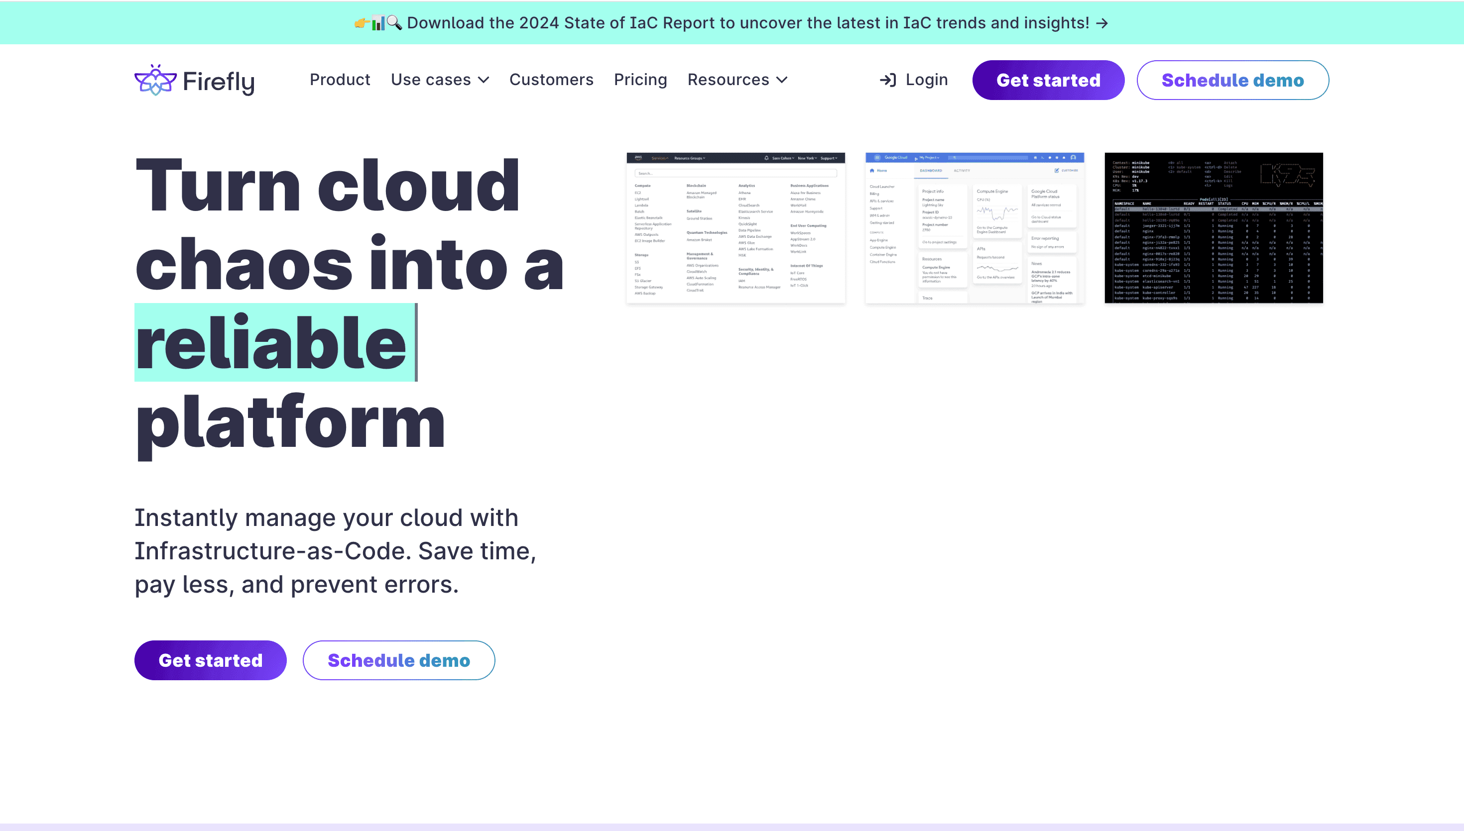Click the Login arrow icon
Viewport: 1464px width, 831px height.
(888, 80)
